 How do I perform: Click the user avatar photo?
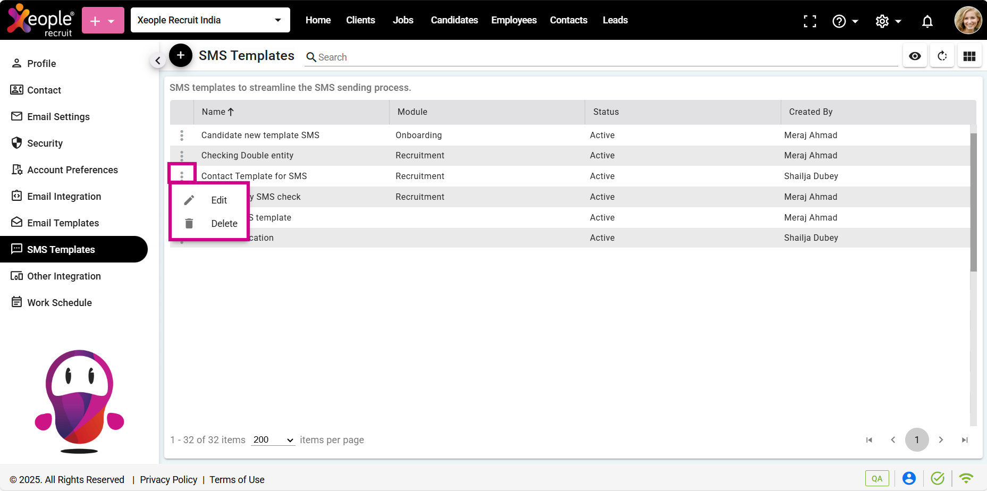[x=968, y=20]
